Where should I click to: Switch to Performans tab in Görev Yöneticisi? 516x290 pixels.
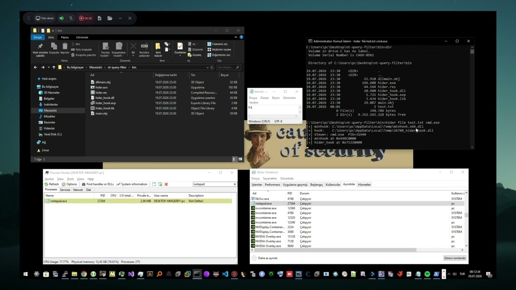click(273, 184)
